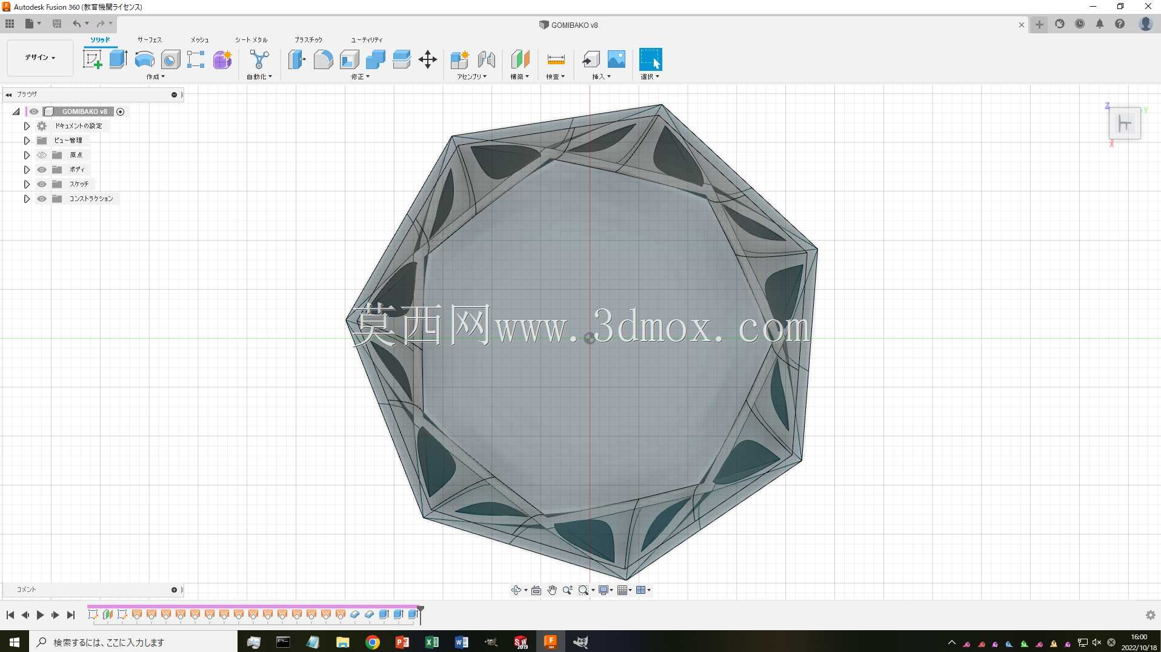Open the help question mark menu

[1120, 24]
